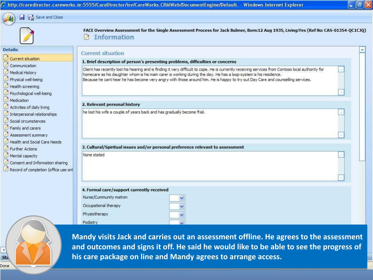The height and width of the screenshot is (280, 373).
Task: Go to the Physical well-being section
Action: click(26, 79)
